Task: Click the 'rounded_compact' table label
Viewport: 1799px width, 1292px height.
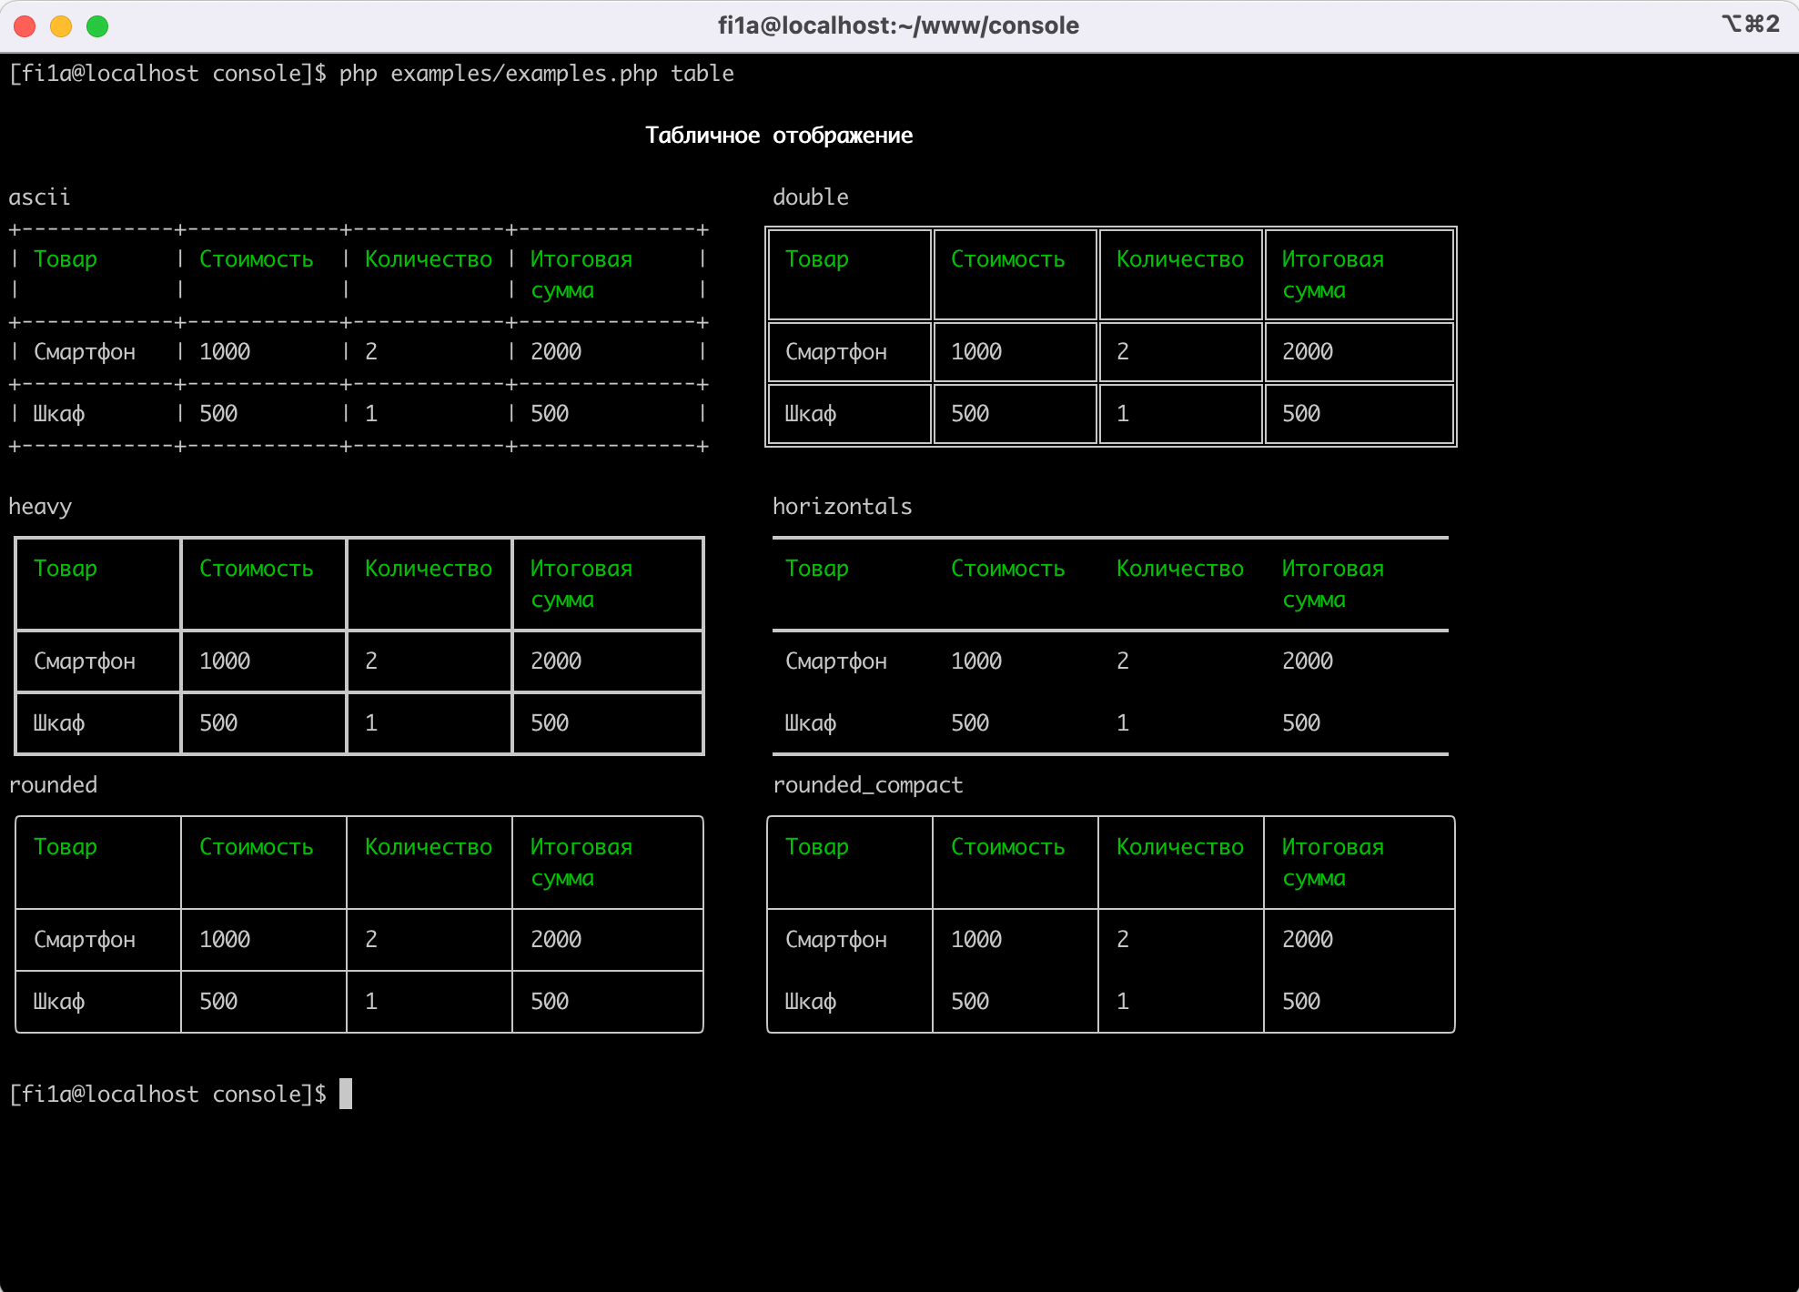Action: (867, 785)
